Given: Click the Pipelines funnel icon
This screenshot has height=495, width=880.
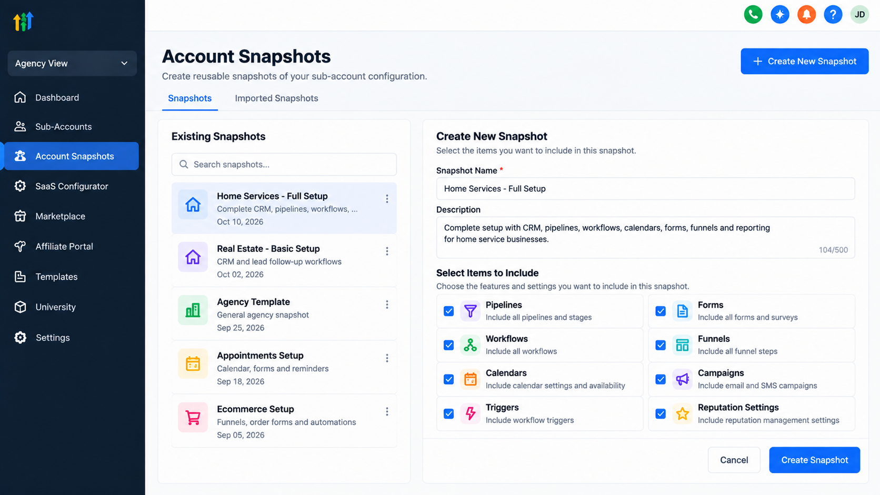Looking at the screenshot, I should click(x=470, y=311).
